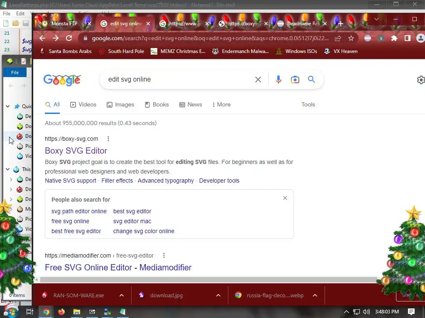
Task: Follow the Developer tools sitelink
Action: (x=219, y=181)
